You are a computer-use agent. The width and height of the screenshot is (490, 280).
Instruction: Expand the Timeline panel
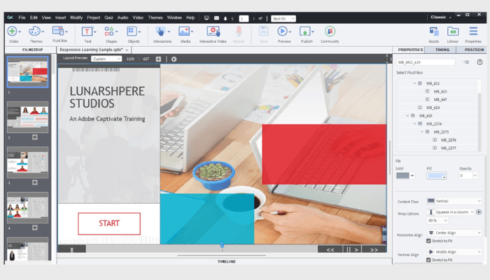[x=227, y=262]
